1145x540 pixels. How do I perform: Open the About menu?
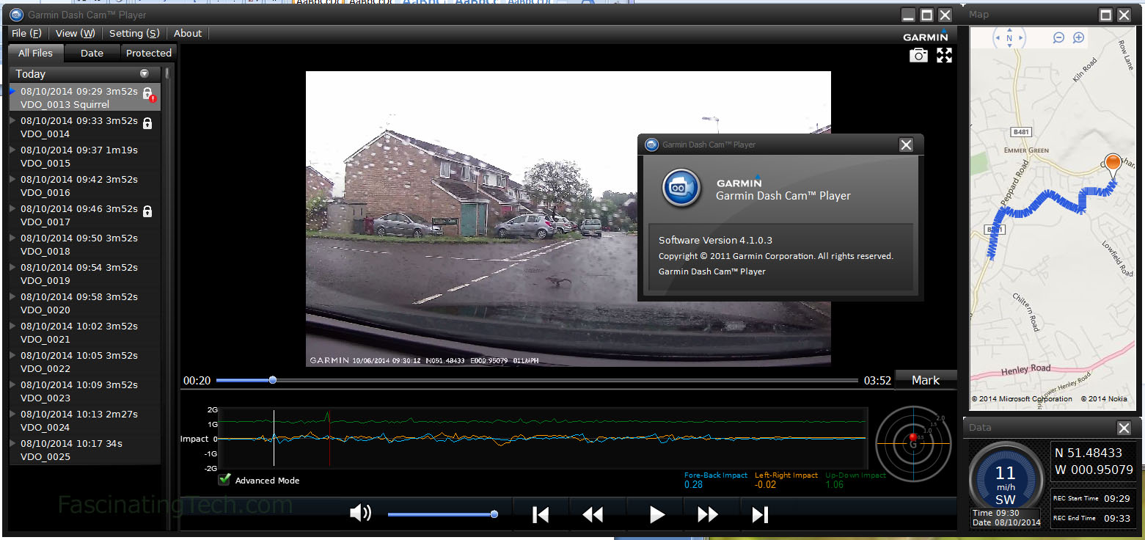click(188, 33)
